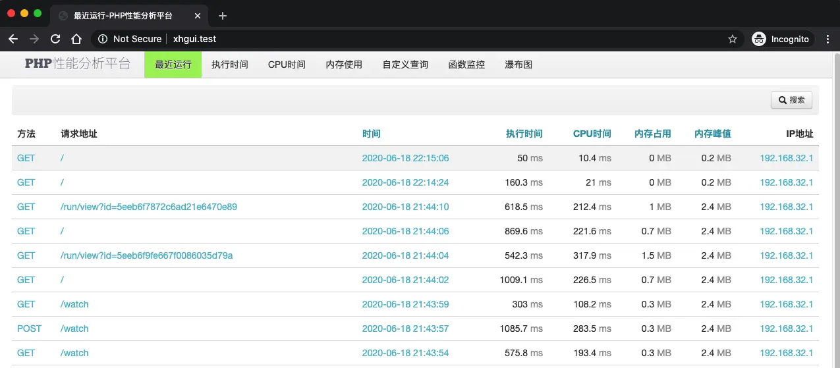Click the 搜索 search button
840x368 pixels.
coord(791,100)
